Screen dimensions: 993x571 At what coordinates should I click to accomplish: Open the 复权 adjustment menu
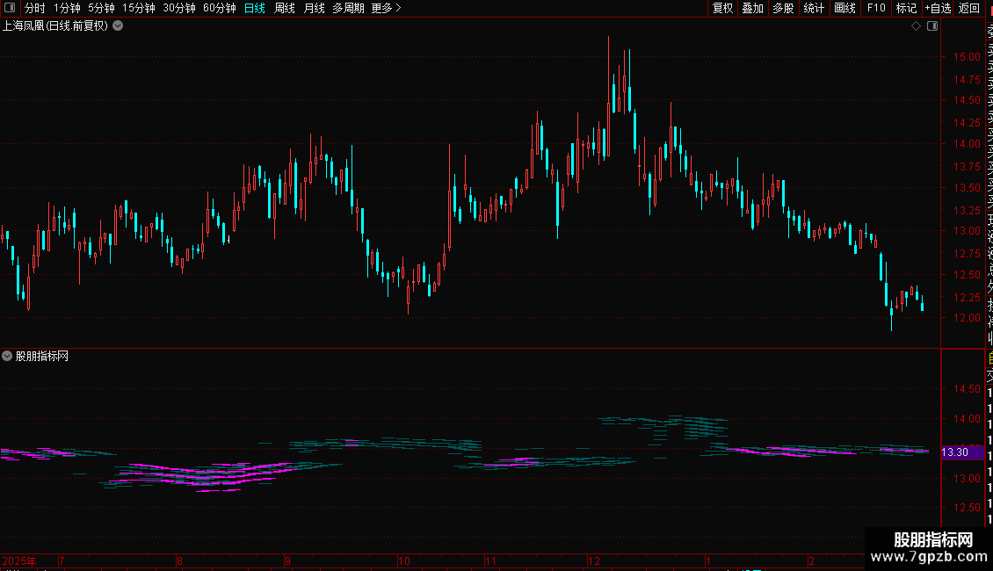coord(722,8)
